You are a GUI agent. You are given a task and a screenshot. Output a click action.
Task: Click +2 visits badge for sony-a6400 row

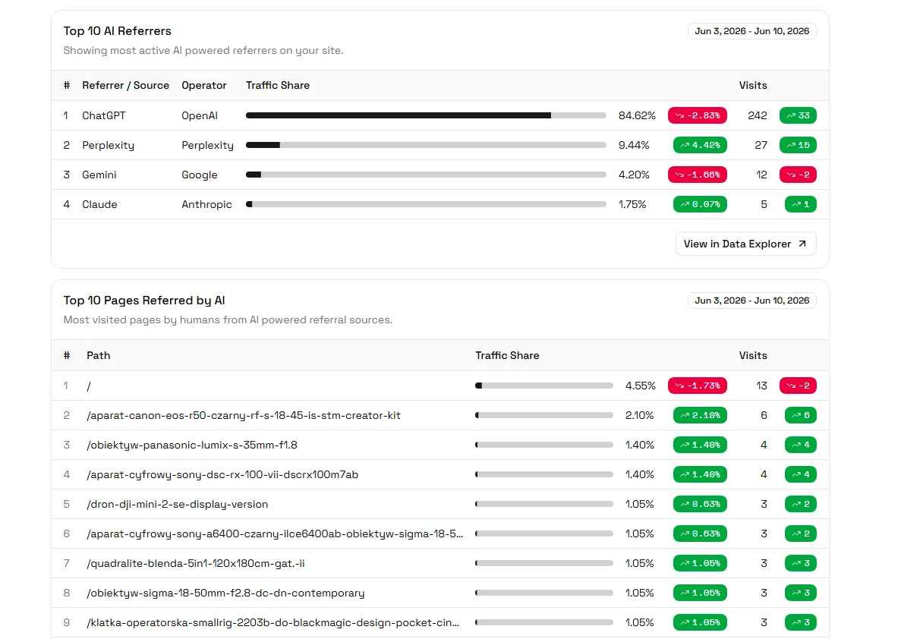(801, 534)
